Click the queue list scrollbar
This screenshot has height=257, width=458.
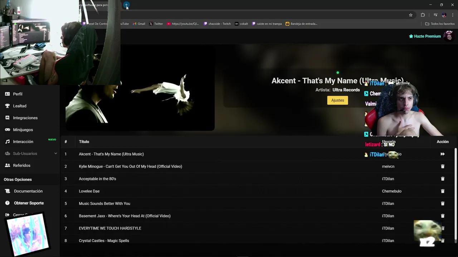[455, 193]
